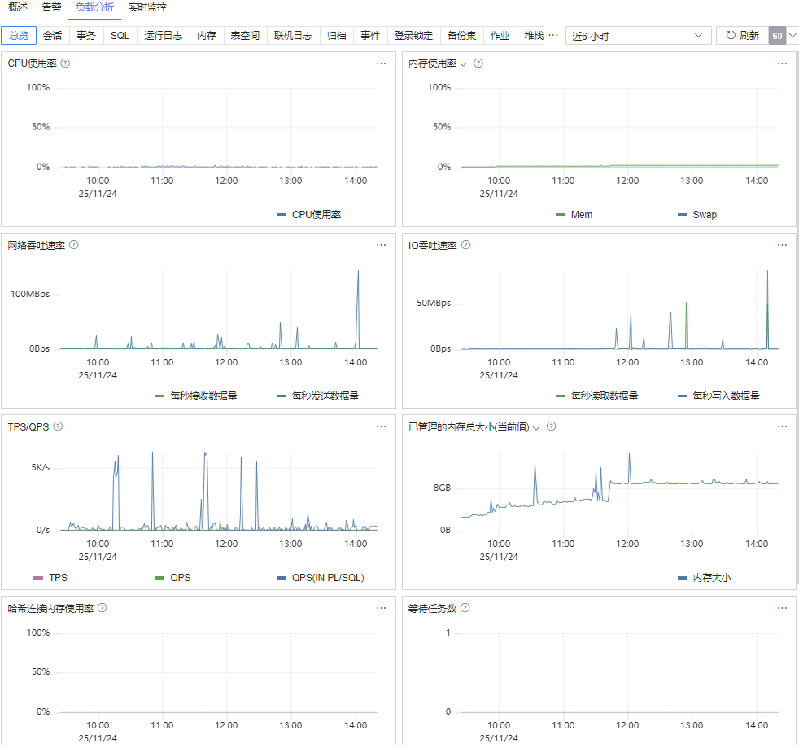
Task: Open more options menu on CPU使用率 panel
Action: coord(381,63)
